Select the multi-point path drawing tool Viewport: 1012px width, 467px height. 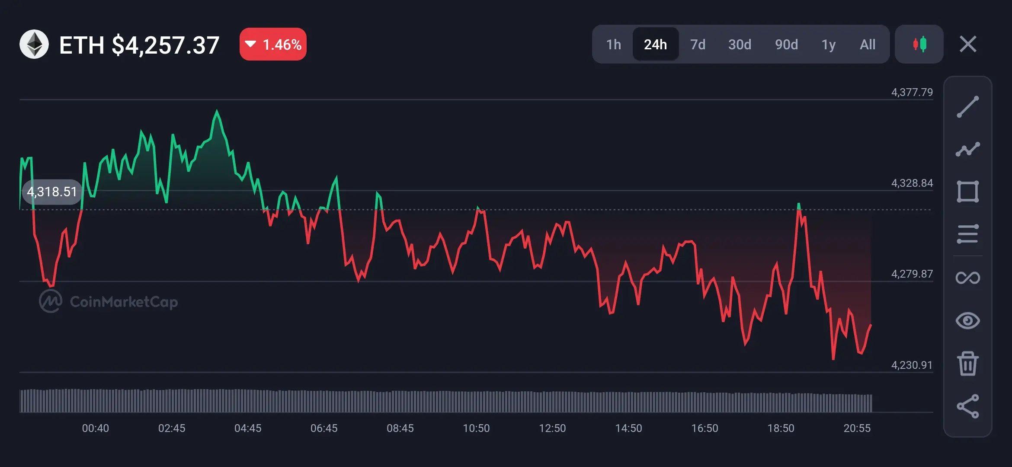[967, 149]
